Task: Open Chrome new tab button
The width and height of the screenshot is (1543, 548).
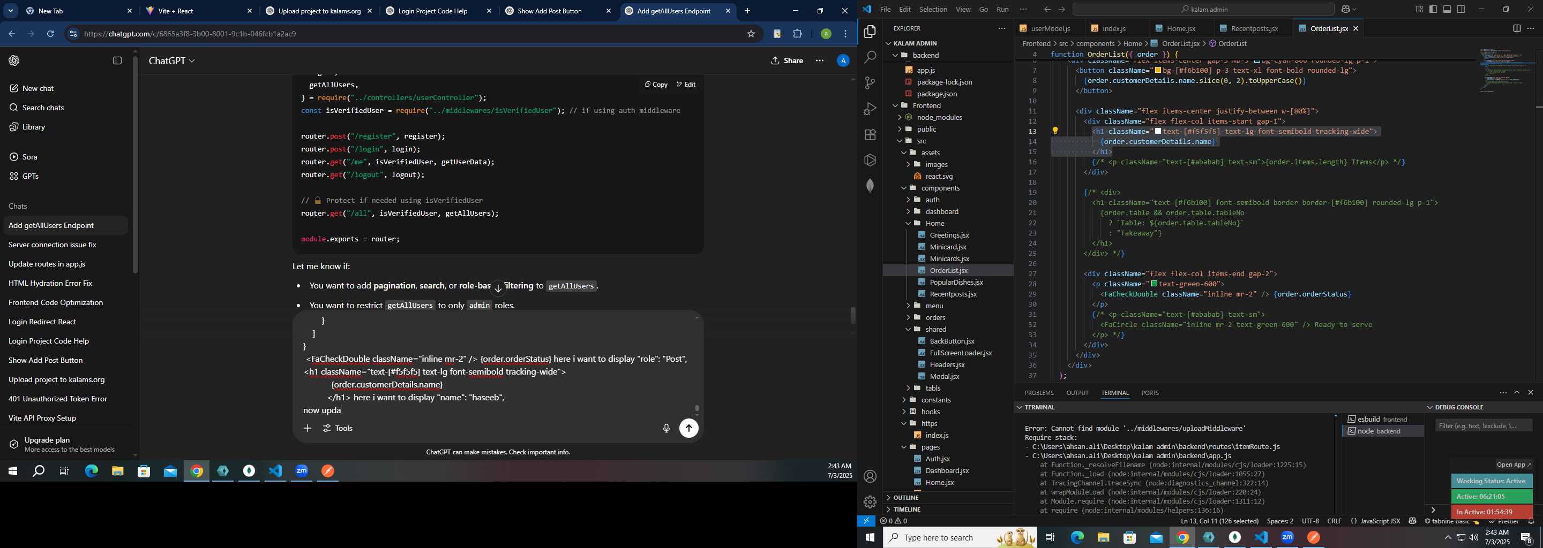Action: click(747, 11)
